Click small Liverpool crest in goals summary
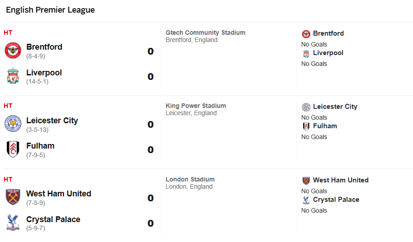This screenshot has height=242, width=413. [x=306, y=53]
